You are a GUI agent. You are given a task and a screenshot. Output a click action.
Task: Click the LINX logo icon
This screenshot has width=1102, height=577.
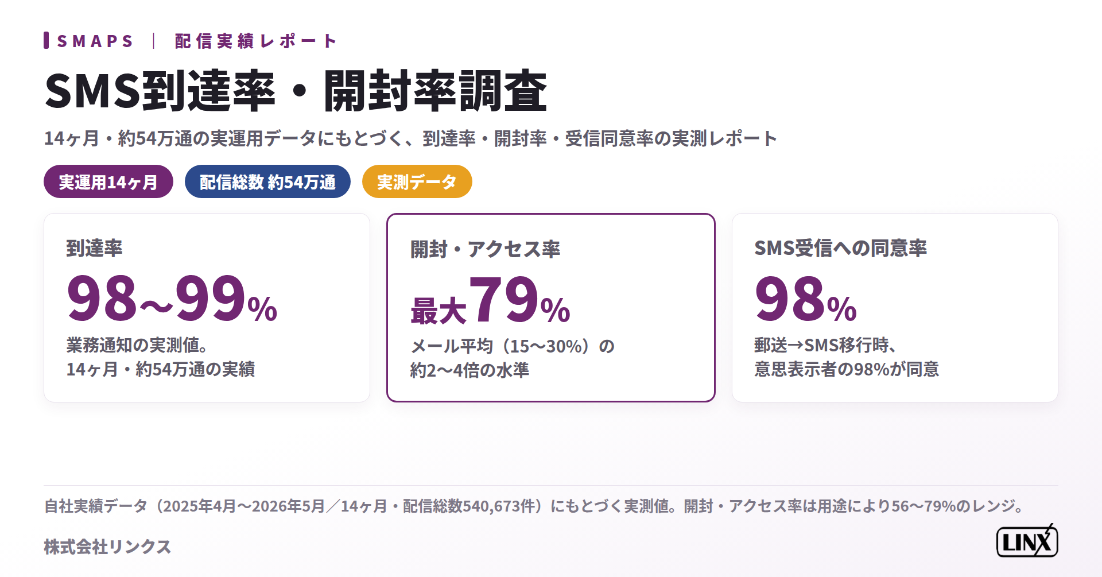click(1027, 541)
